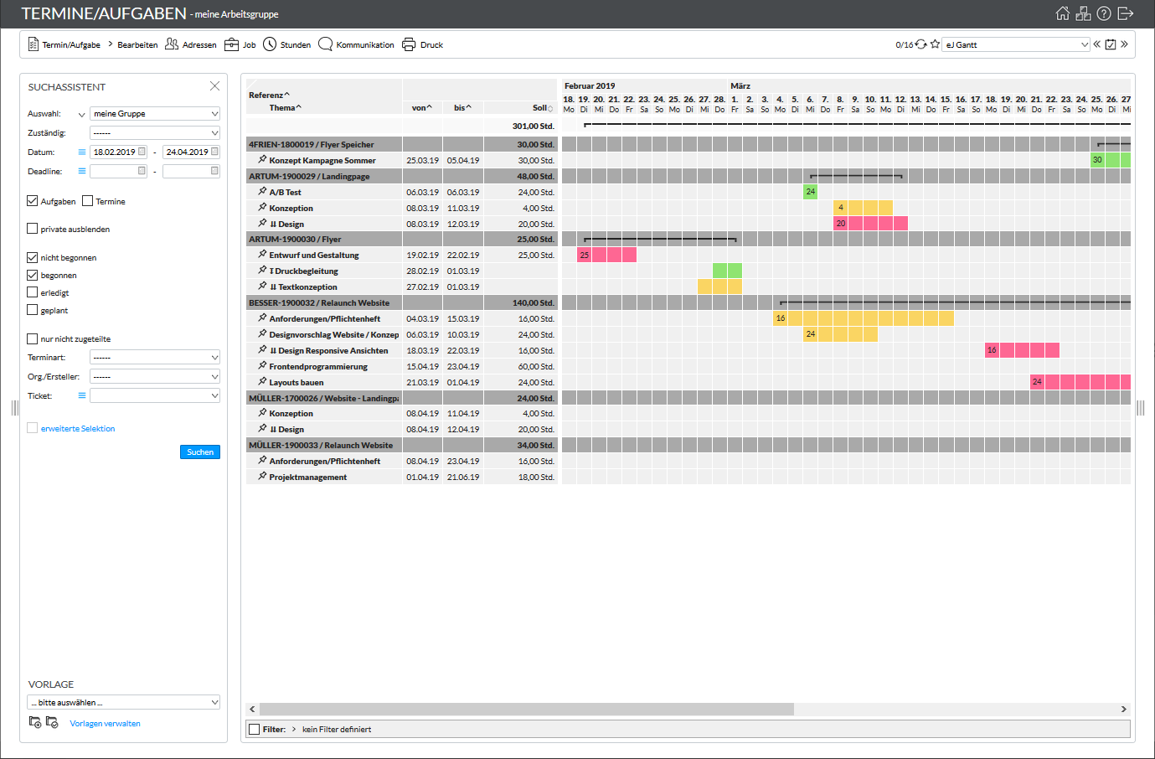Toggle the Aufgaben checkbox
This screenshot has height=759, width=1155.
tap(33, 201)
